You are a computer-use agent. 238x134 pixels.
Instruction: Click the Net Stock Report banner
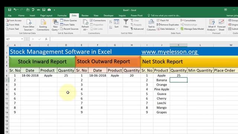tap(189, 61)
